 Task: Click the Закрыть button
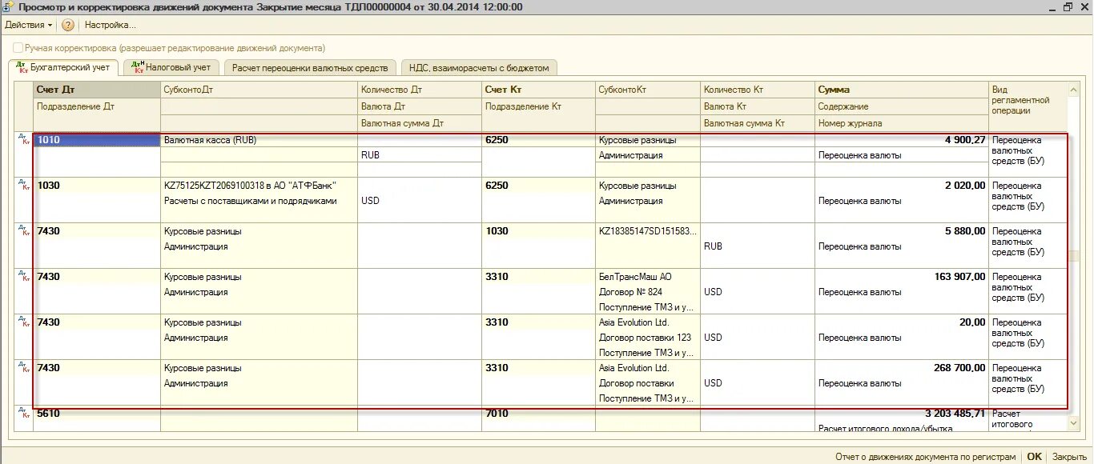[1070, 457]
